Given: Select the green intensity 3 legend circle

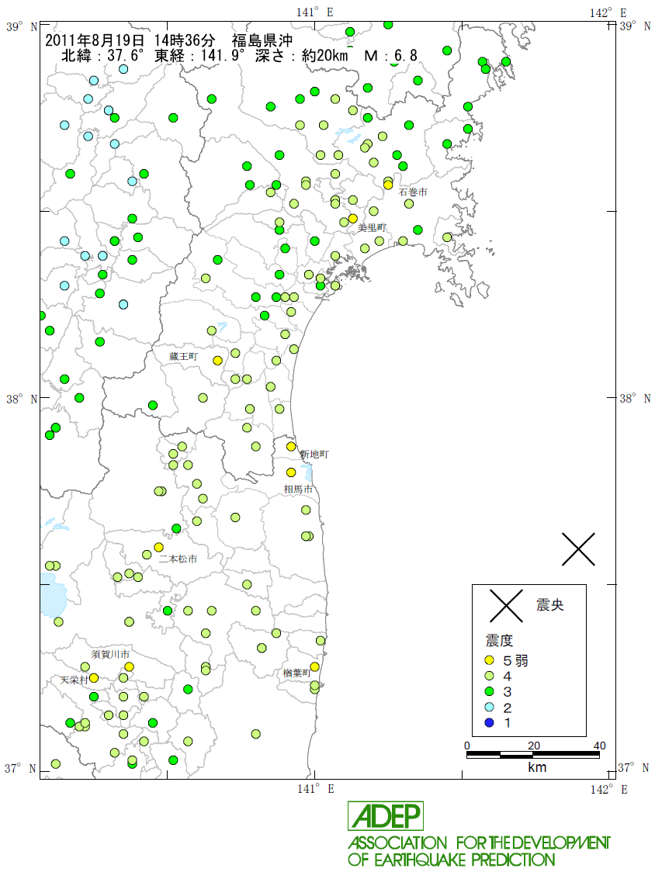Looking at the screenshot, I should [490, 691].
